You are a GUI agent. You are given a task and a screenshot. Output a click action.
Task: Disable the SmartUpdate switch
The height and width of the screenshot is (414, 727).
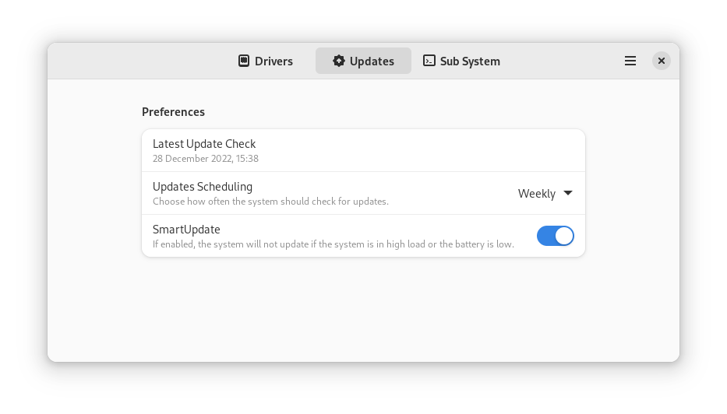point(555,236)
